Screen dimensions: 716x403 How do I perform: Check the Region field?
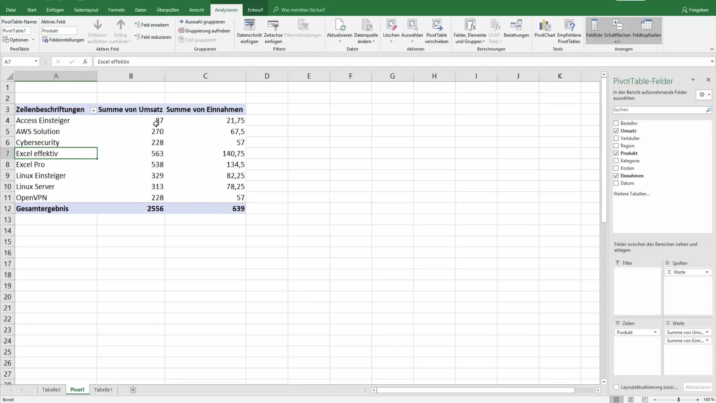[x=616, y=146]
